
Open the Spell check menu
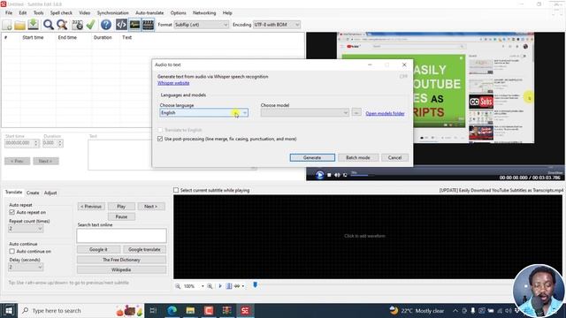click(61, 12)
